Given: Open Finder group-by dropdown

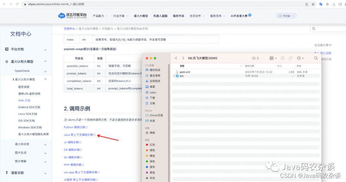Looking at the screenshot, I should (273, 58).
